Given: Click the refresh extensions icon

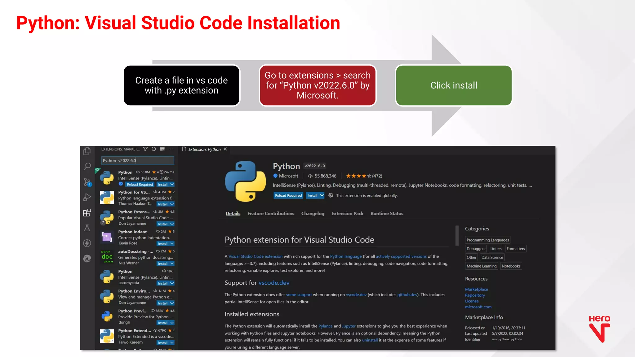Looking at the screenshot, I should point(154,149).
